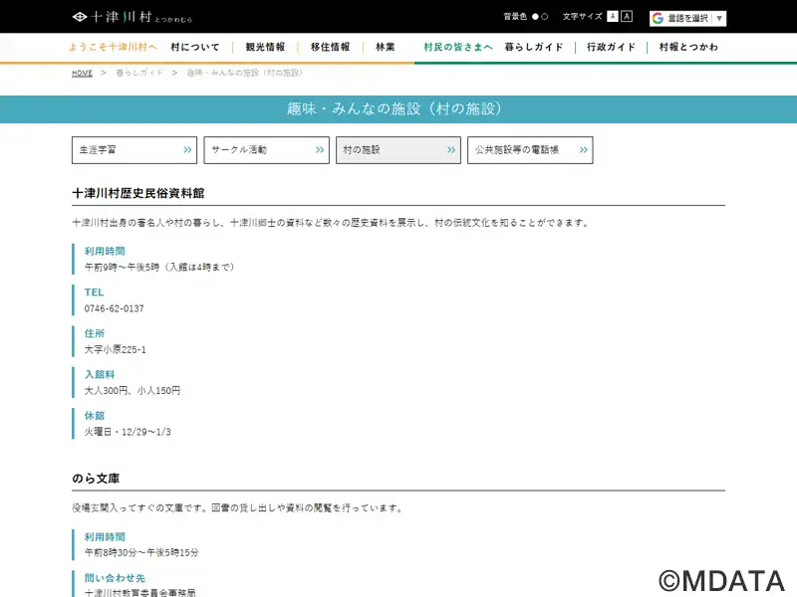Open the 観光情報 menu
The image size is (797, 597).
click(x=265, y=47)
